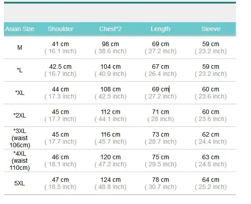Select the M size row label

click(20, 47)
